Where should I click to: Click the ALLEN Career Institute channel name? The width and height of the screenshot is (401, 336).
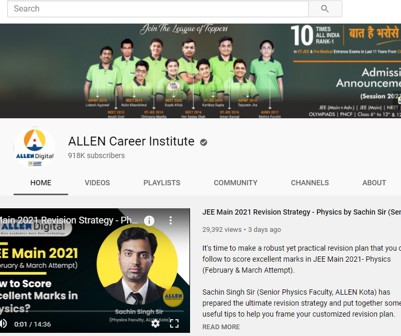tap(131, 141)
